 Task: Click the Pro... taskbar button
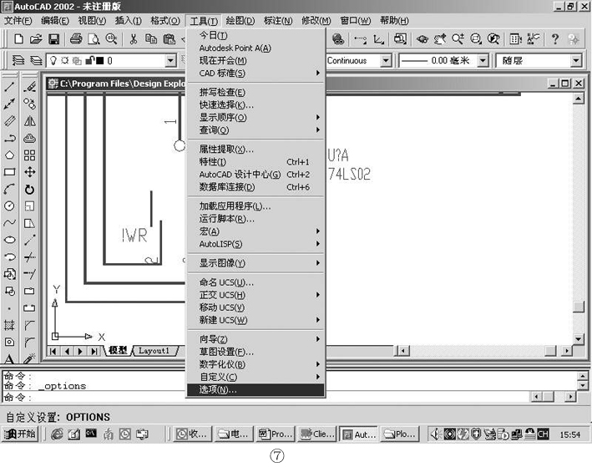[x=276, y=434]
